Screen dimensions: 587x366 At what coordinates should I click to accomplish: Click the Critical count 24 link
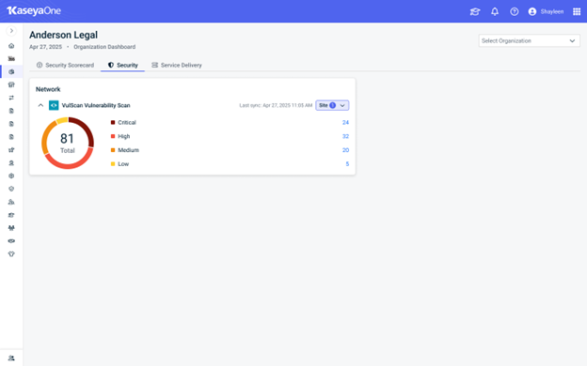(345, 123)
